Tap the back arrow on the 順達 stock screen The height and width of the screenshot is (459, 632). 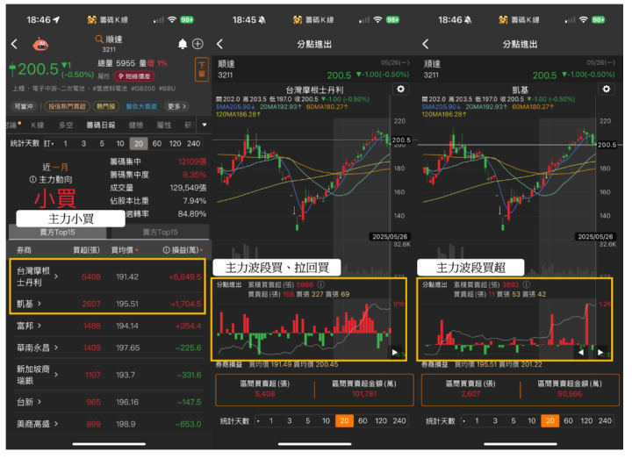coord(15,44)
